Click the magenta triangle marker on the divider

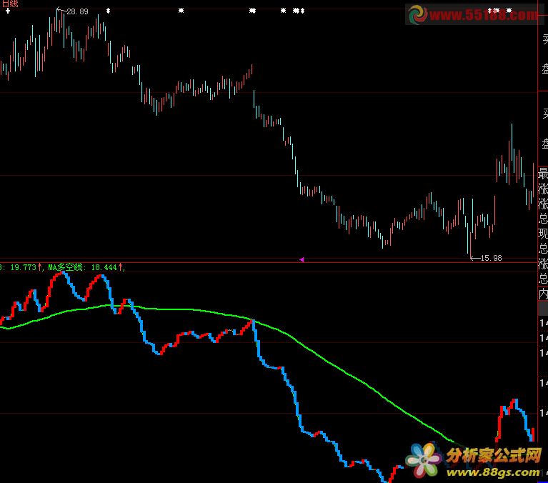pyautogui.click(x=302, y=259)
